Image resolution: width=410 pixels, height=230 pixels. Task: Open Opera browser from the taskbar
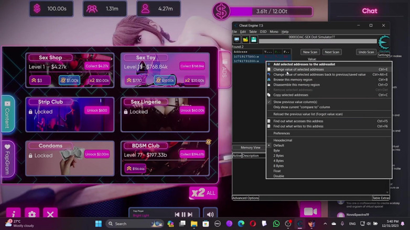(253, 224)
